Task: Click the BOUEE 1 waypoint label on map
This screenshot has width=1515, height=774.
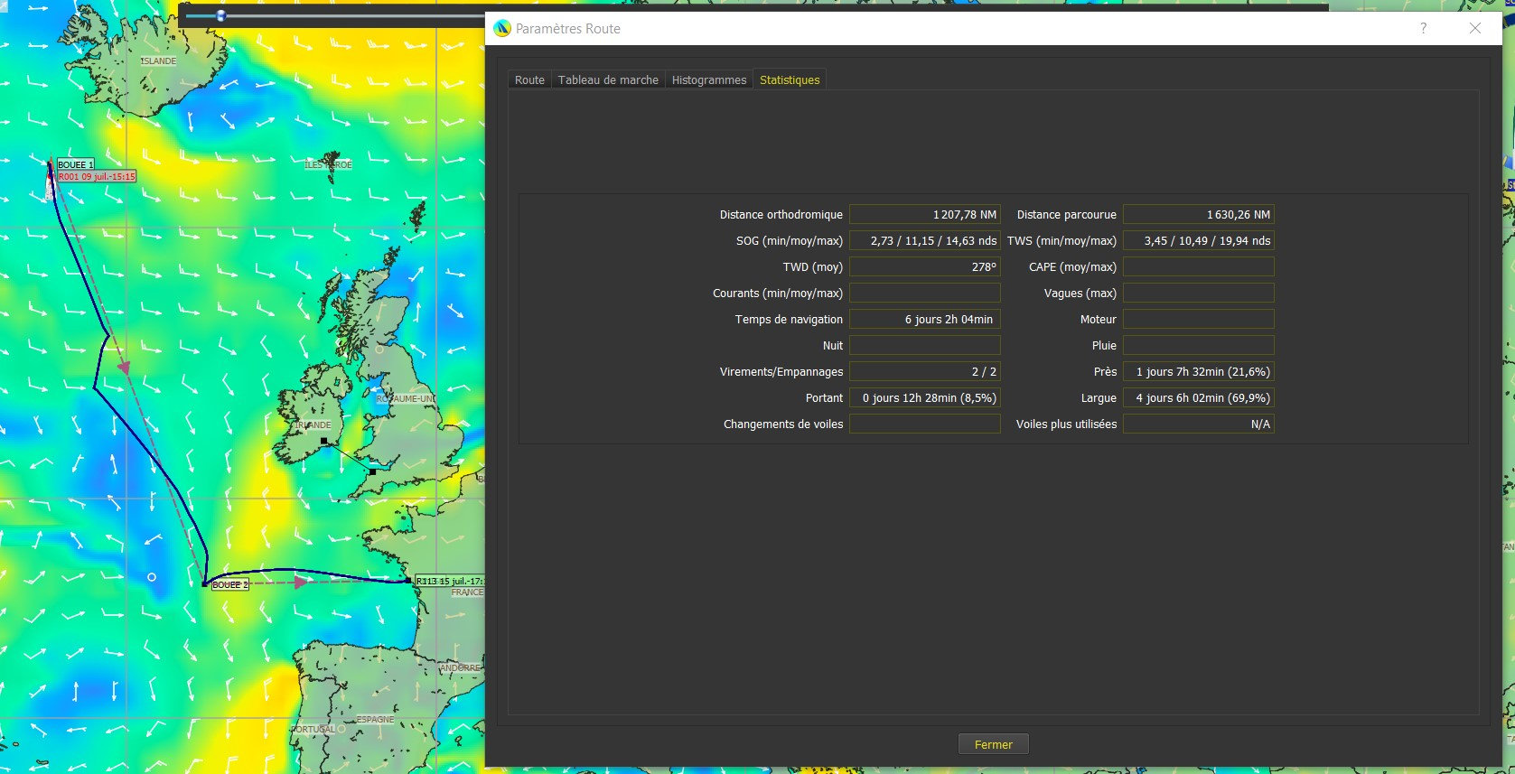Action: click(x=75, y=164)
